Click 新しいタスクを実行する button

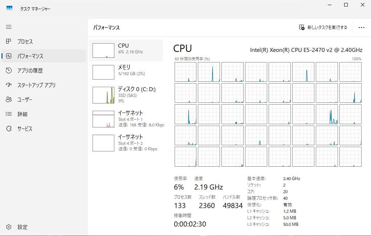point(322,27)
